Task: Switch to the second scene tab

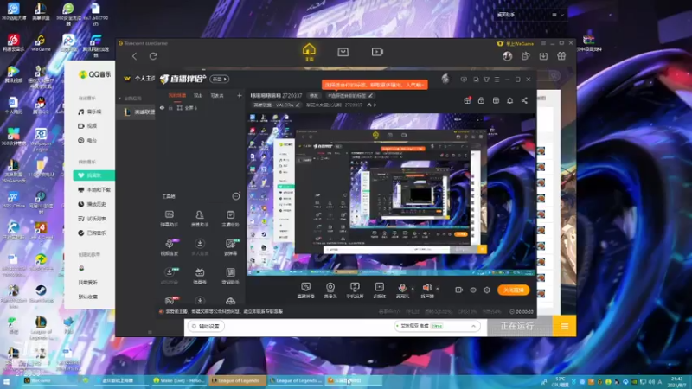Action: [198, 96]
